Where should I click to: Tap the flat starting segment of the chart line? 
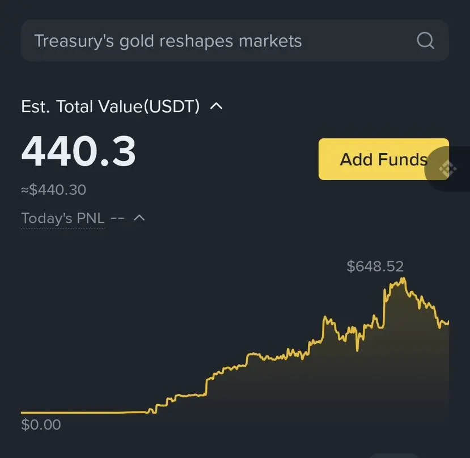[x=84, y=413]
